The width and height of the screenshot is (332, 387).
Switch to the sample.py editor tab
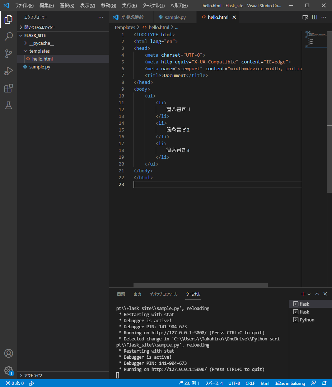(x=175, y=17)
